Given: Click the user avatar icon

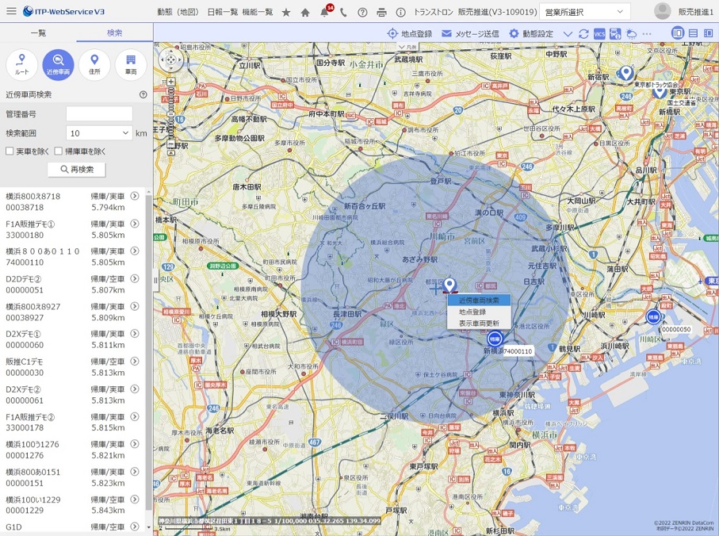Looking at the screenshot, I should click(662, 11).
